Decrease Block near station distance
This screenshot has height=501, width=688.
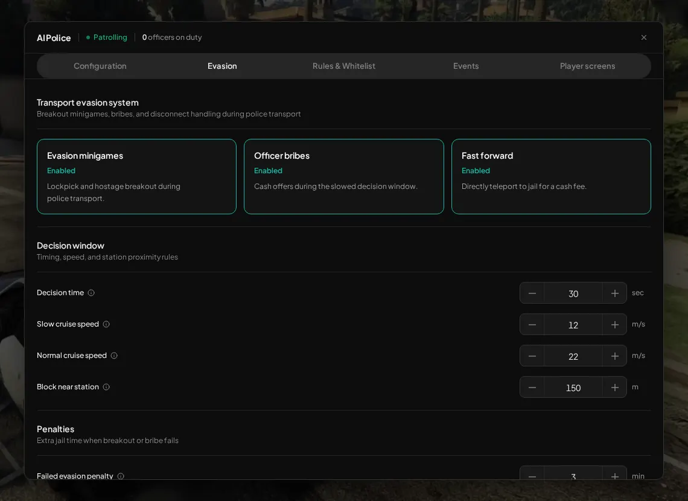(532, 388)
